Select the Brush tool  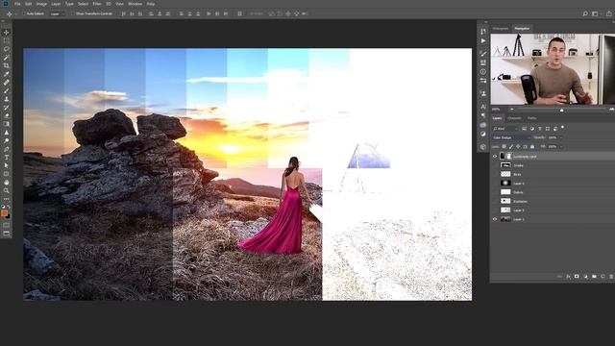(7, 90)
